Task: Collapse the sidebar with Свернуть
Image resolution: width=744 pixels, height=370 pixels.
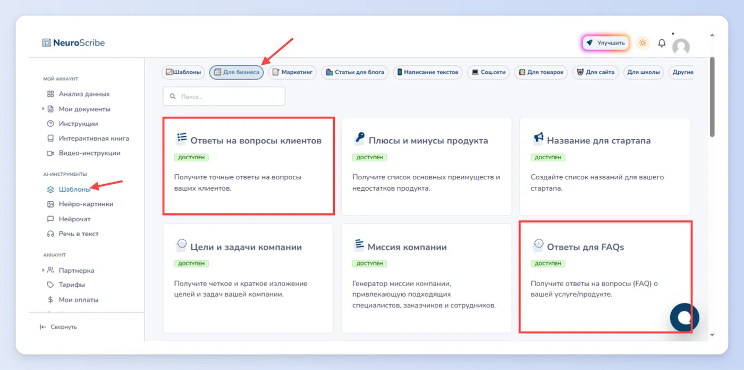Action: tap(58, 327)
